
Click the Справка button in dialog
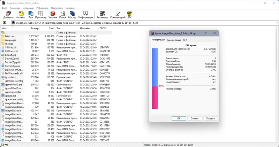pos(210,118)
